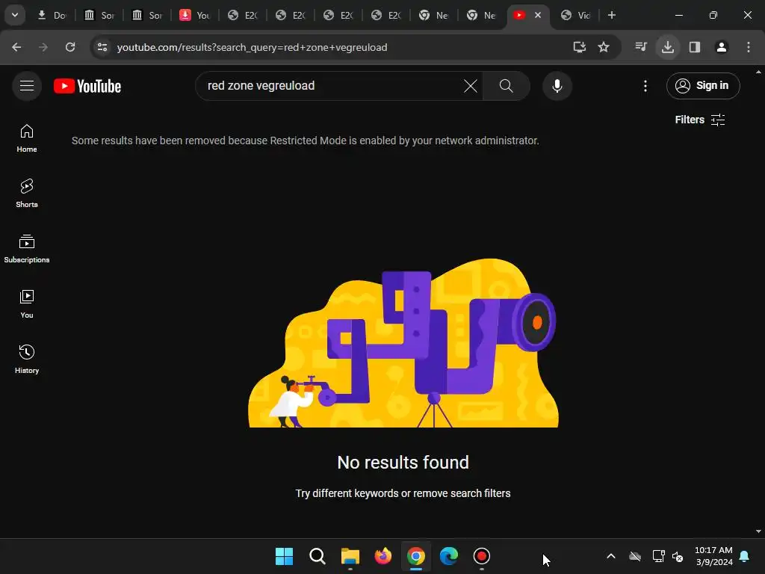Open Chrome three-dot menu
Screen dimensions: 765x574
(x=749, y=47)
